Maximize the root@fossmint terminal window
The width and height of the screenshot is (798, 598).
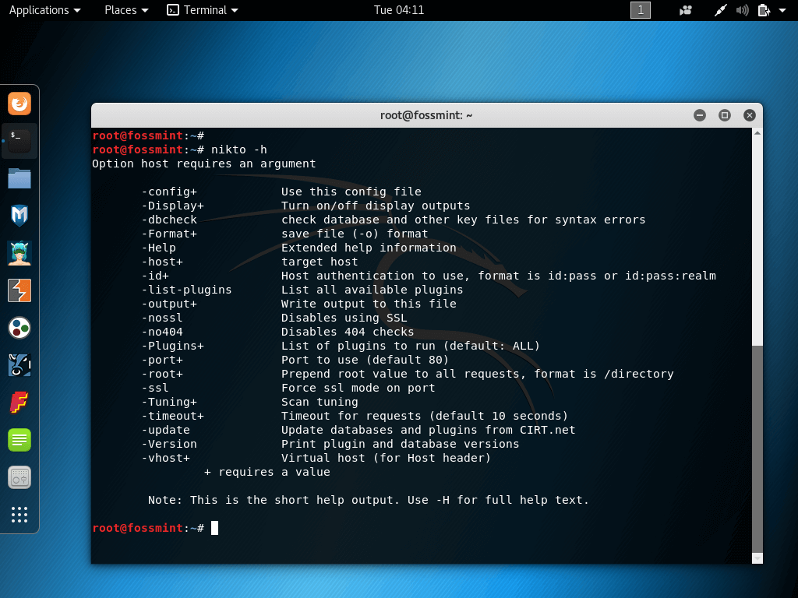pyautogui.click(x=725, y=115)
